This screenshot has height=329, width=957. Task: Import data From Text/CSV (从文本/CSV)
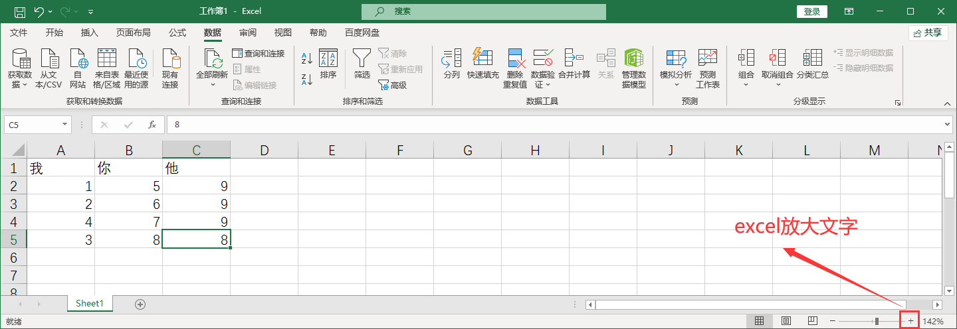tap(49, 68)
